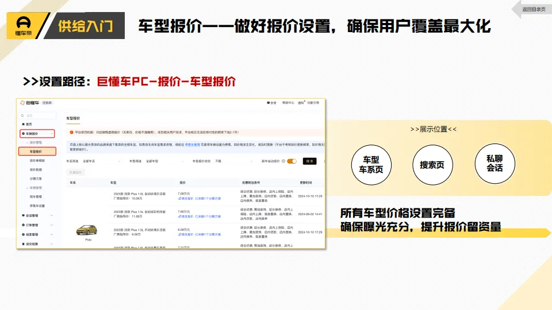
Task: Click the icon beside 线索管理
Action: point(23,234)
